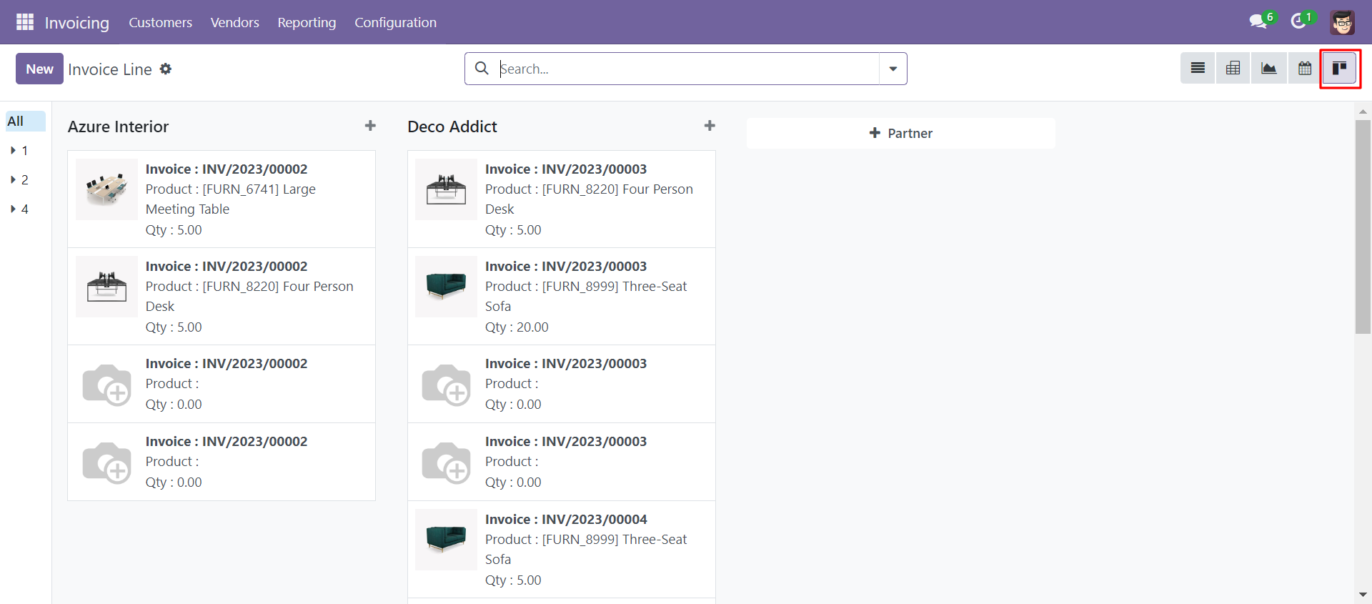Switch to calendar view
Viewport: 1372px width, 604px height.
1304,69
